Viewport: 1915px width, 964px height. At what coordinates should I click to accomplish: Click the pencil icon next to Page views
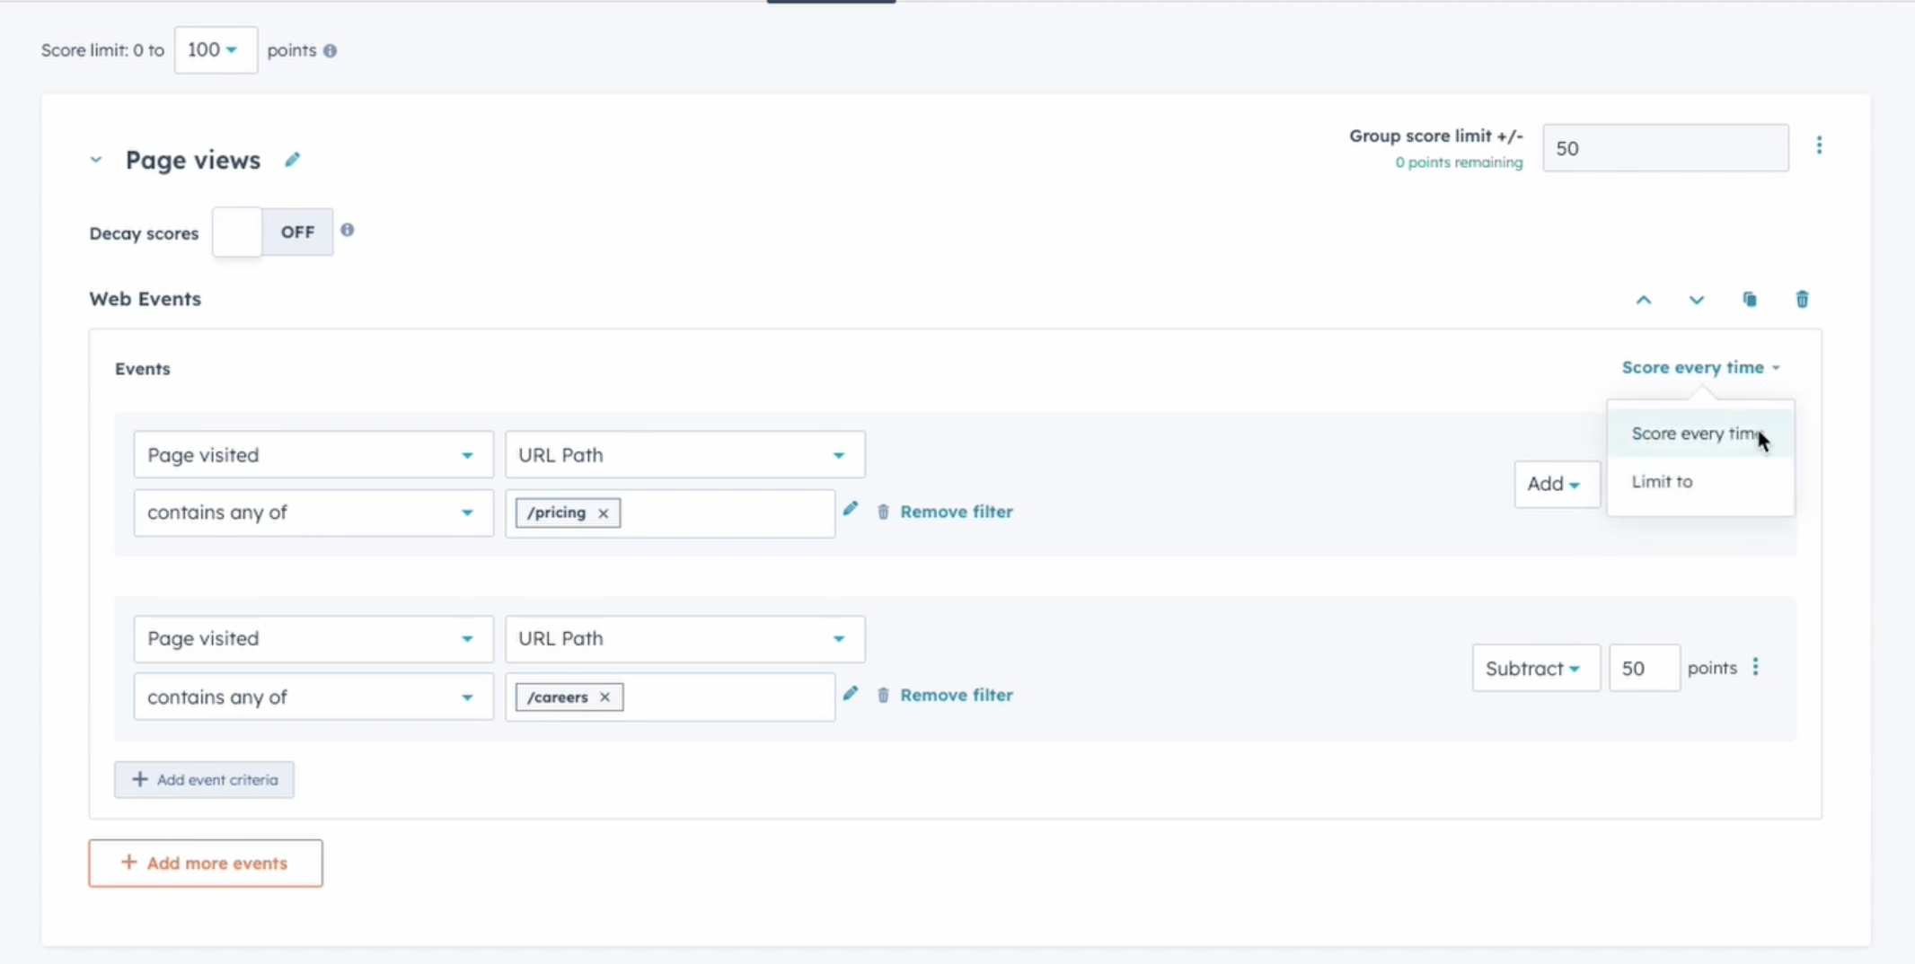point(292,160)
